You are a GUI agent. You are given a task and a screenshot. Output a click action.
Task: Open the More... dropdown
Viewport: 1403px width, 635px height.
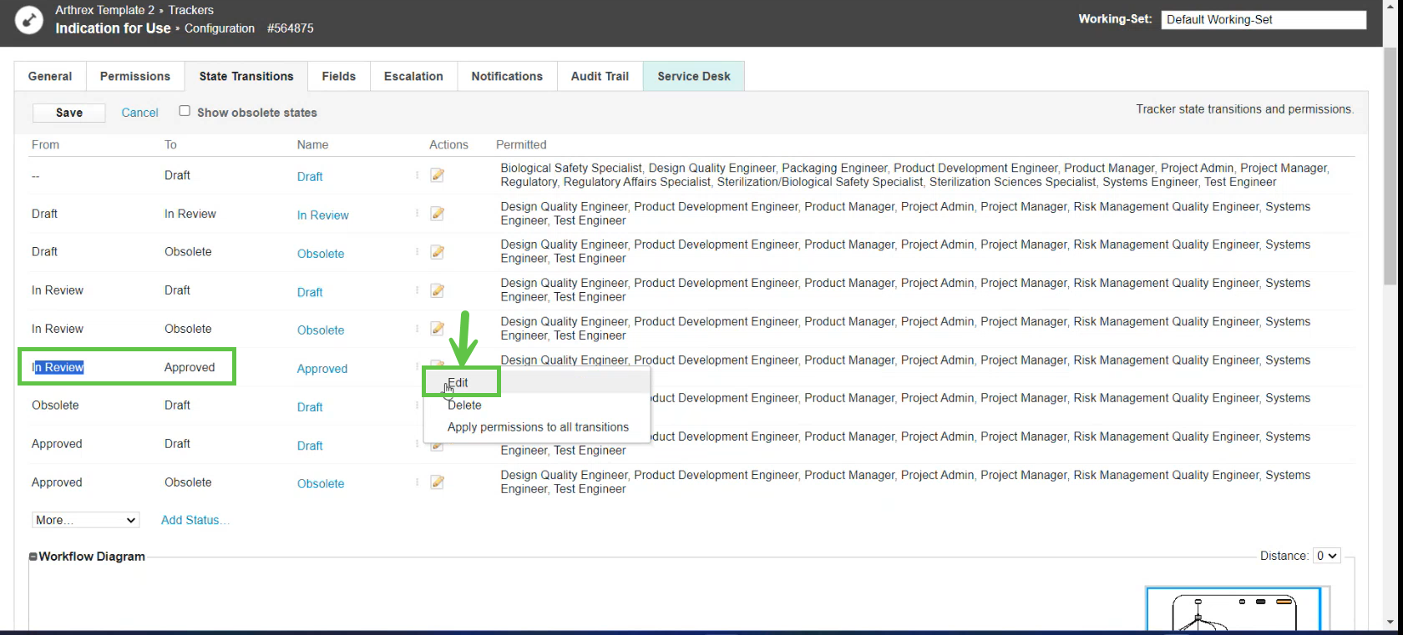[x=85, y=520]
